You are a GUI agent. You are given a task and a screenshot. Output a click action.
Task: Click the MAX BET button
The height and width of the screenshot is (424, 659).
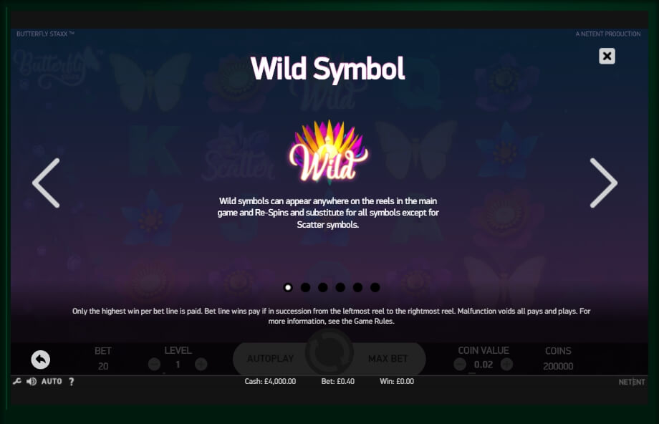[x=388, y=359]
